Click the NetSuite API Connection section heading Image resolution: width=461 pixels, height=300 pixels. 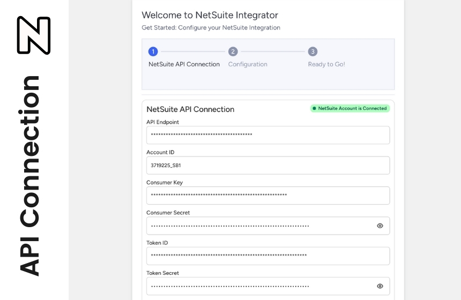(x=190, y=109)
